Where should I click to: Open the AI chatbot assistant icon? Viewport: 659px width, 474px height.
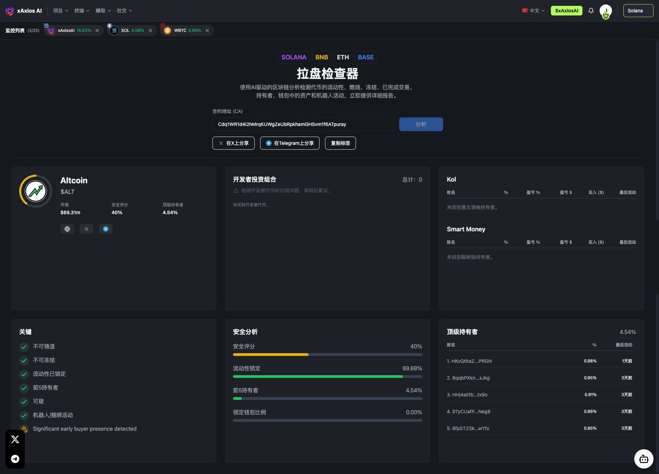tap(643, 458)
